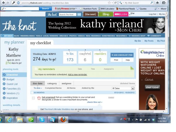
Task: Click the My Bio link
Action: 138,41
